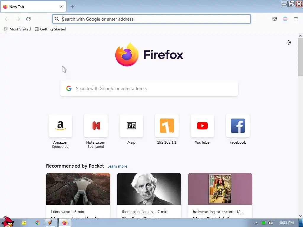
Task: Open the Amazon sponsored shortcut tile
Action: 60,126
